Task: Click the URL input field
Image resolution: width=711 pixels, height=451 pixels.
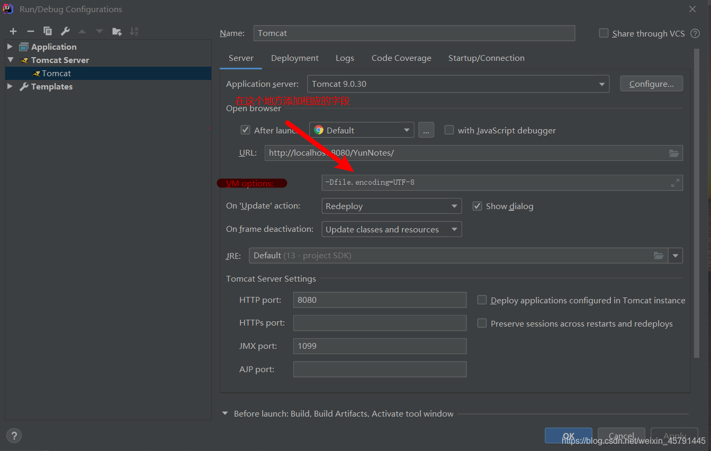Action: click(x=474, y=153)
